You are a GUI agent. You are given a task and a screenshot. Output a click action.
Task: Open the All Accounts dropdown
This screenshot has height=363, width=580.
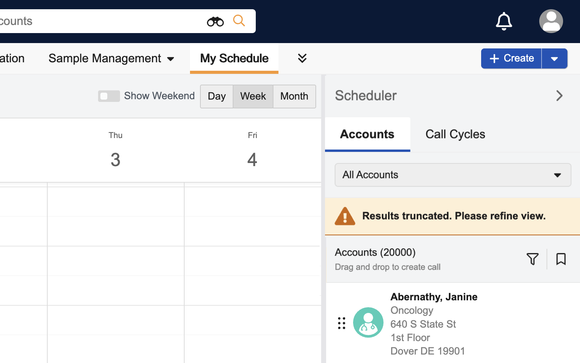453,175
